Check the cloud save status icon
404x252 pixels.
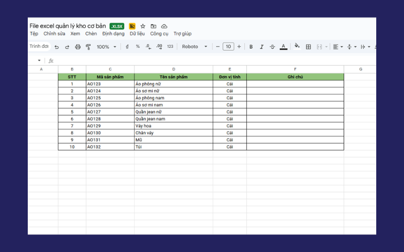(x=164, y=26)
